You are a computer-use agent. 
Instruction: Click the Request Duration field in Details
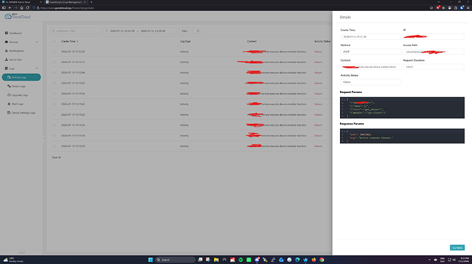pos(434,67)
